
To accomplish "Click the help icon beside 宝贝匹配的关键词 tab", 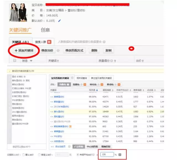I will 72,78.
